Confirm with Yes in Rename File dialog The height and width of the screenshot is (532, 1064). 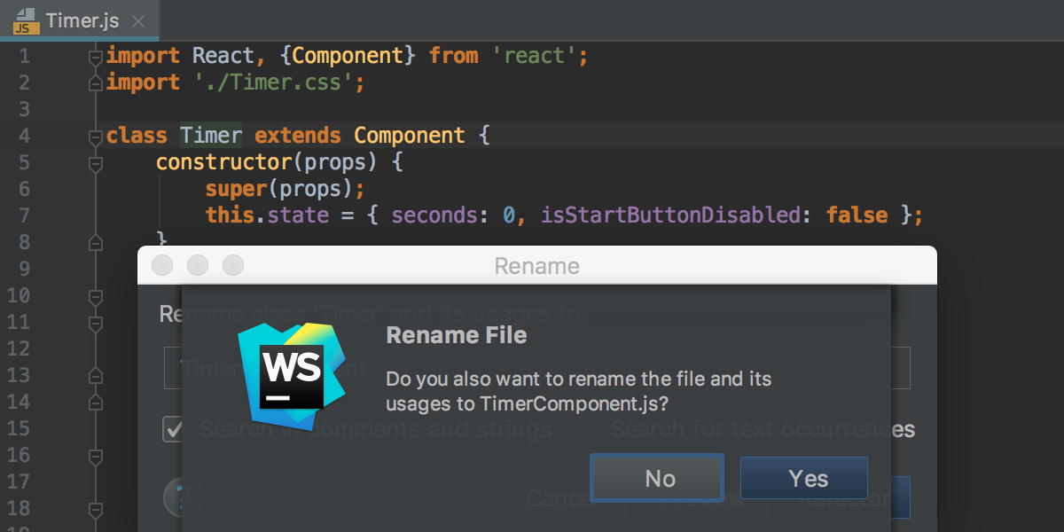pyautogui.click(x=804, y=479)
